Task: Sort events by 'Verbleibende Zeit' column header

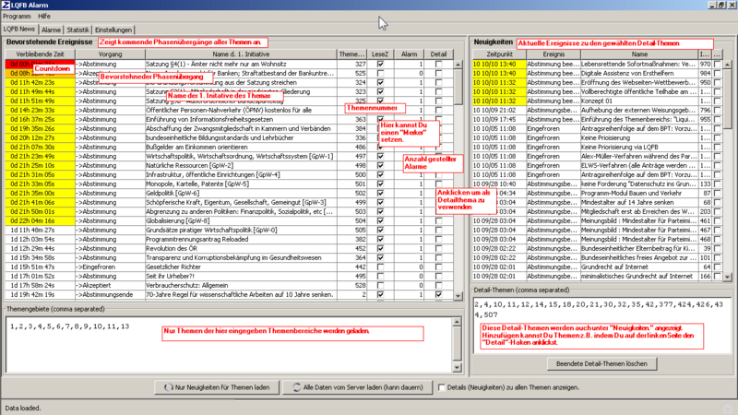Action: pyautogui.click(x=40, y=54)
